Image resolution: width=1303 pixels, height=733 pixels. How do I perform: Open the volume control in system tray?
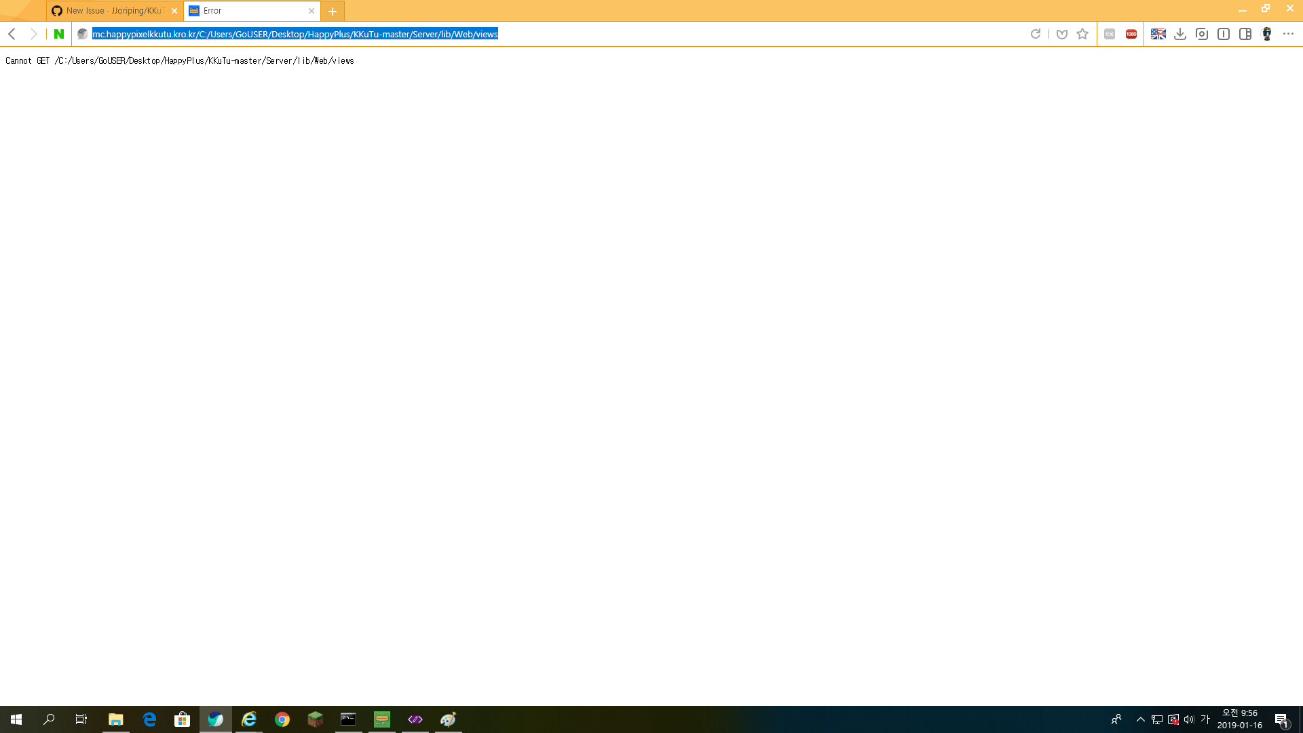[1189, 719]
